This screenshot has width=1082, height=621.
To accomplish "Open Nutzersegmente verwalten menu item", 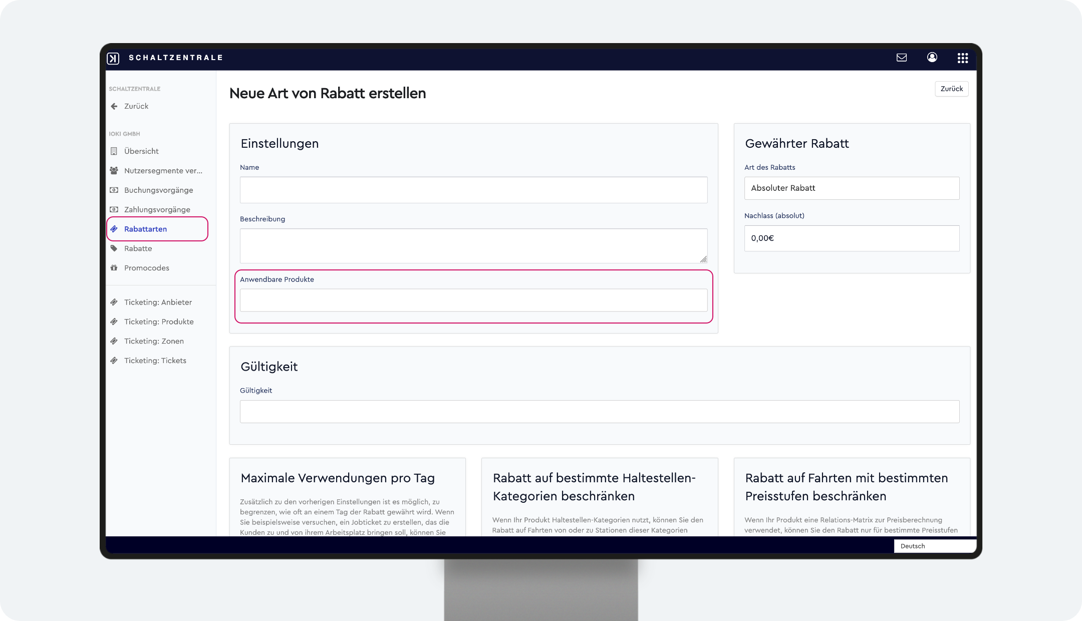I will coord(163,171).
